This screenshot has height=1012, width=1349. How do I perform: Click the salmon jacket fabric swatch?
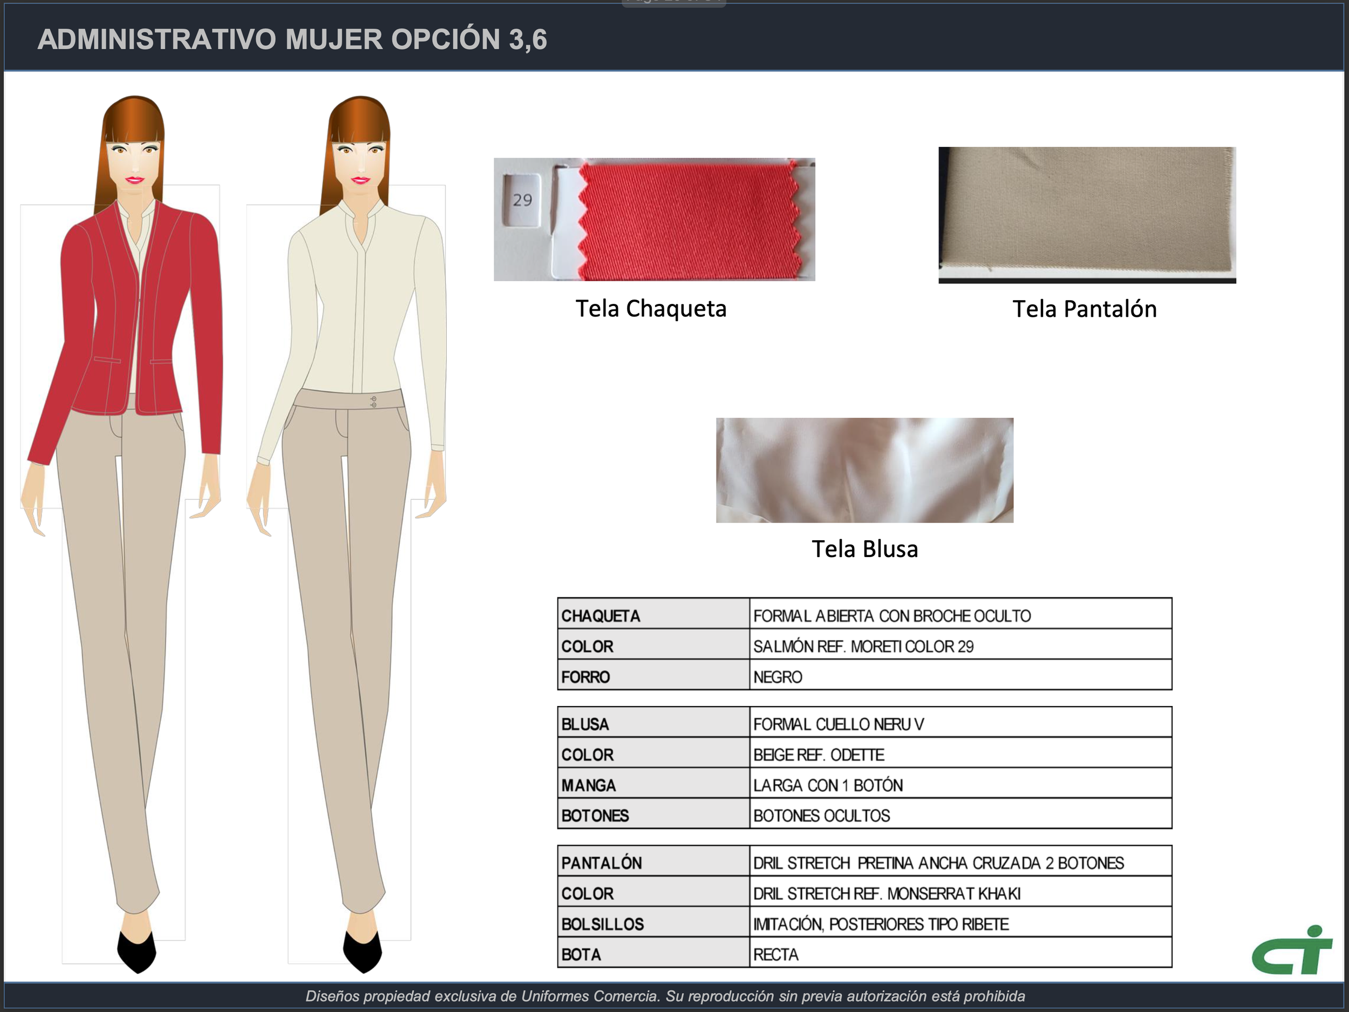pos(689,220)
